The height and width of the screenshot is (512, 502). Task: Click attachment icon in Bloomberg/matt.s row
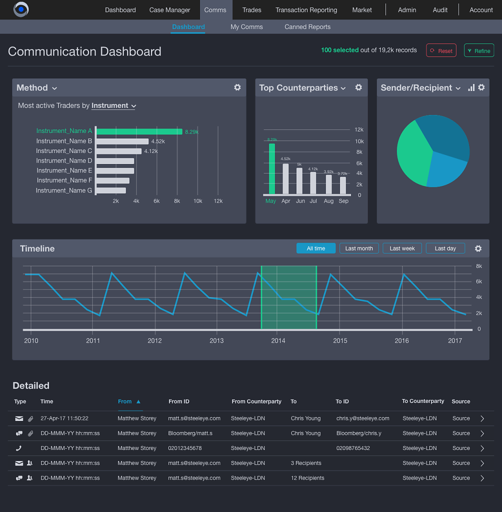point(30,433)
